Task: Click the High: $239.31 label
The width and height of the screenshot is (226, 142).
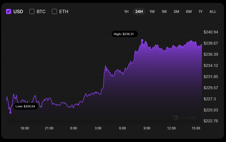Action: point(125,34)
